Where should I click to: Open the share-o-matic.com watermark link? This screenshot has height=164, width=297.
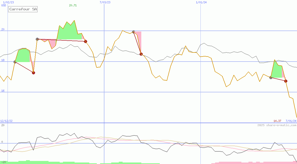(x=277, y=125)
